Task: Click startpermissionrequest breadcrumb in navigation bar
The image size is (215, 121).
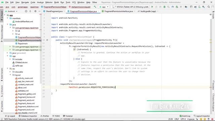Action: pyautogui.click(x=81, y=7)
